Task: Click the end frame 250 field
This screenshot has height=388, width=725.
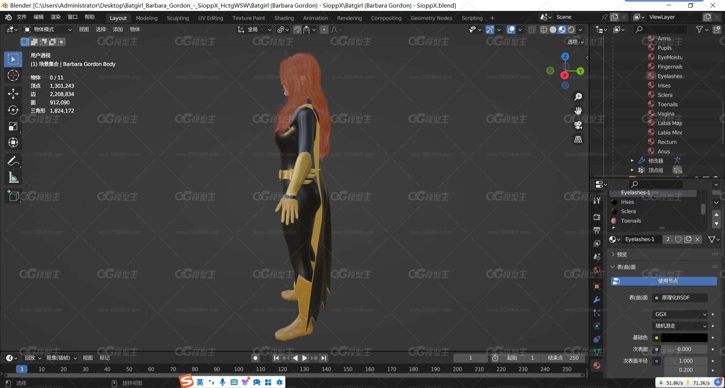Action: [564, 358]
